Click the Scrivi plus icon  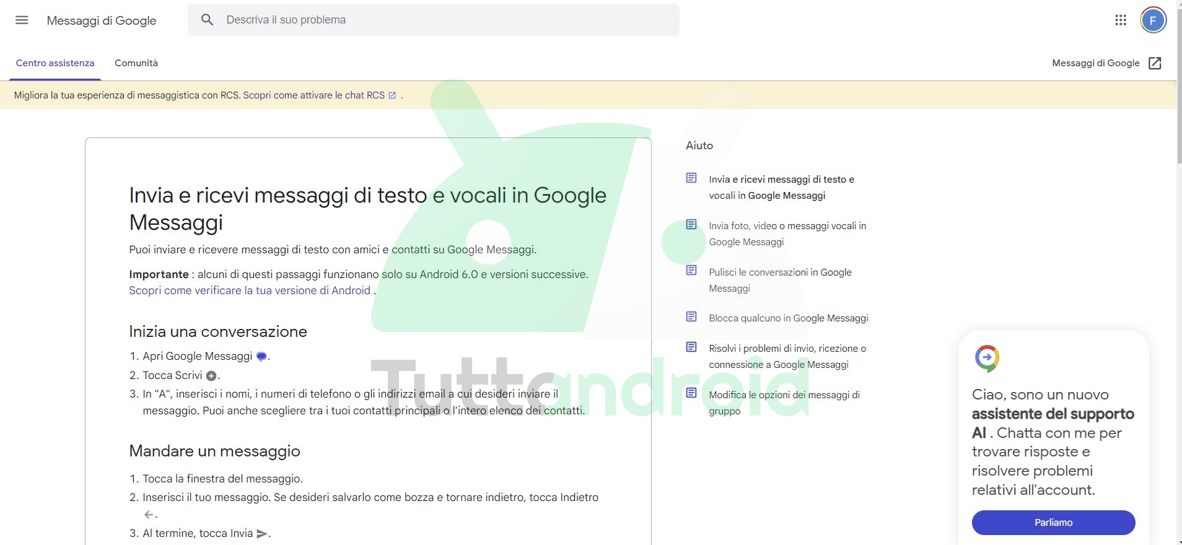[211, 376]
